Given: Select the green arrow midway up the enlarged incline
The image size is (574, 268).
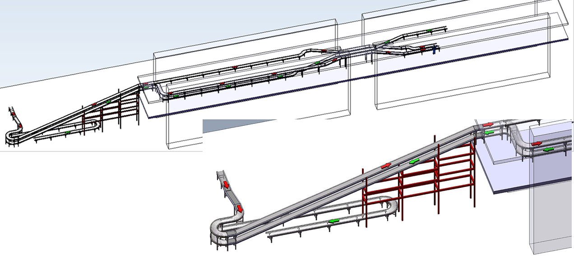Looking at the screenshot, I should pos(414,161).
